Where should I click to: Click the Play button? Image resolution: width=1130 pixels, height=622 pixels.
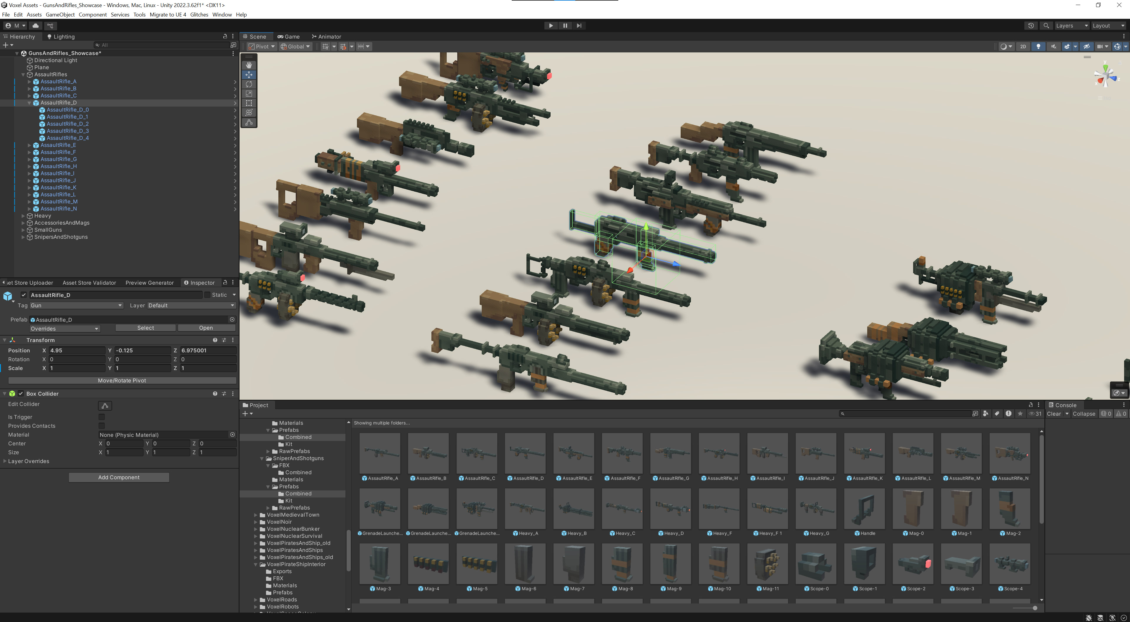[x=551, y=25]
